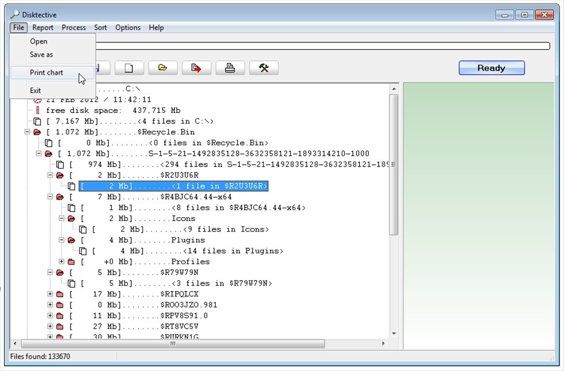
Task: Click the Ready button
Action: tap(491, 68)
